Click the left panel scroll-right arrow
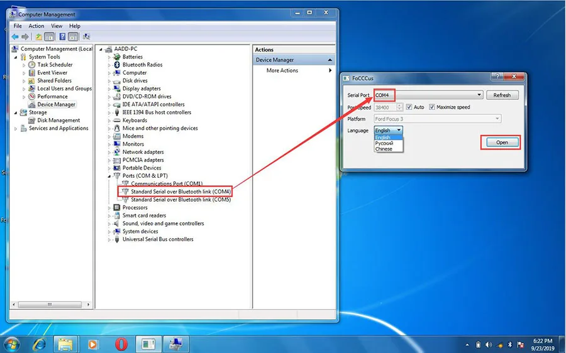566x353 pixels. [88, 305]
